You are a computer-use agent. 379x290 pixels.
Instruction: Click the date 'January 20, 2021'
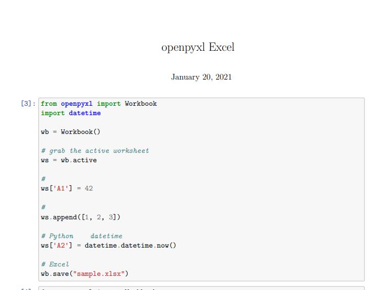(202, 77)
